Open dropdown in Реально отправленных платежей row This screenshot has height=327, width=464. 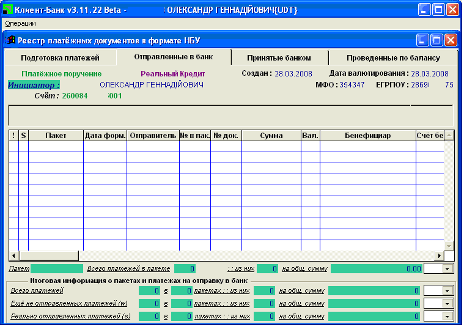click(x=447, y=316)
